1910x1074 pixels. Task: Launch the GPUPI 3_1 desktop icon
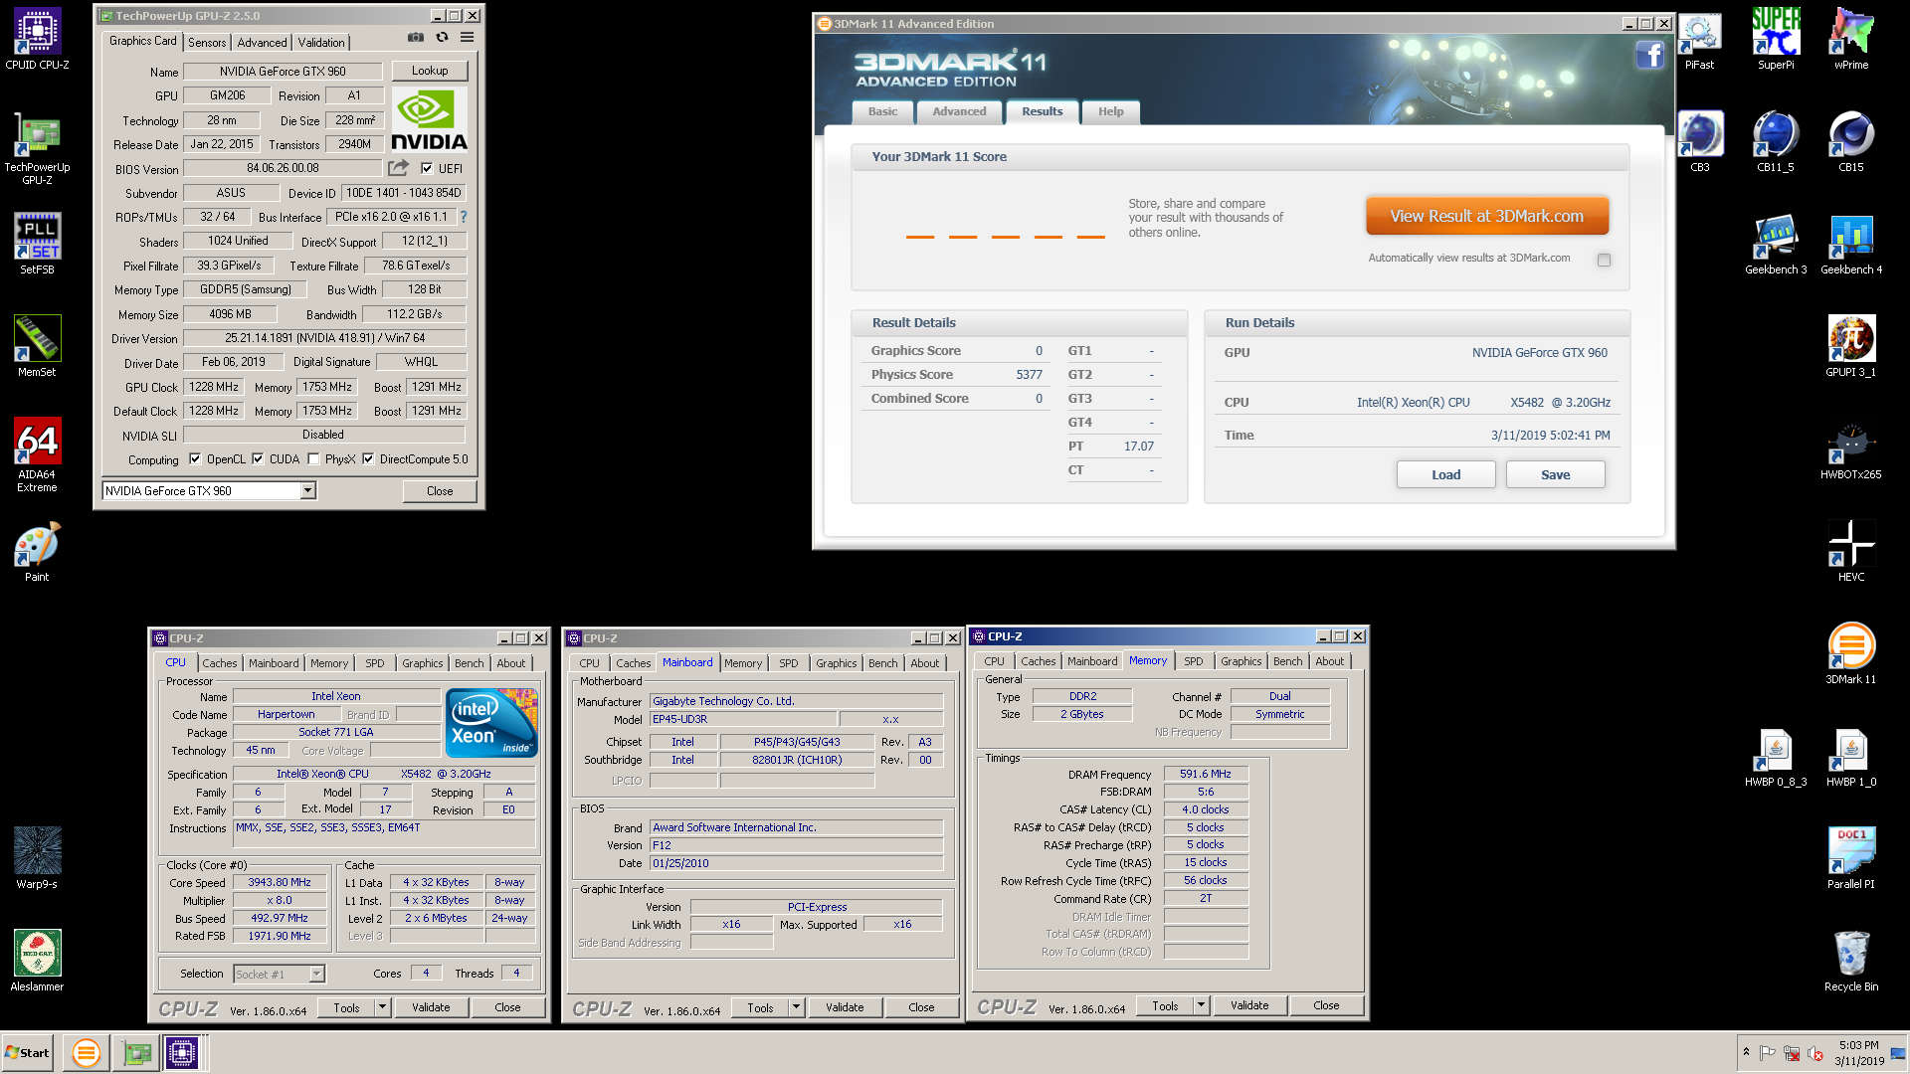pos(1851,346)
